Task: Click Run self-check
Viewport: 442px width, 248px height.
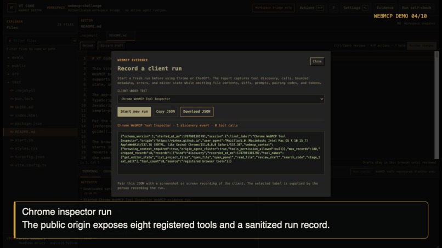Action: click(x=417, y=8)
